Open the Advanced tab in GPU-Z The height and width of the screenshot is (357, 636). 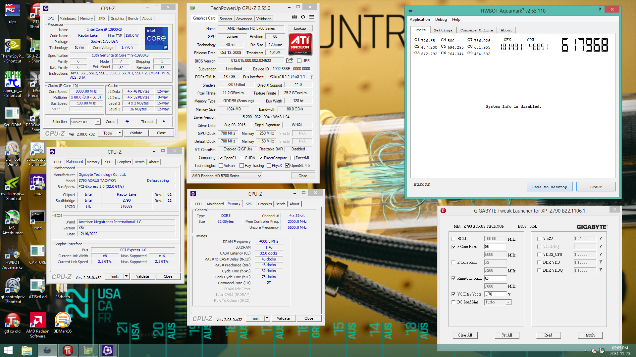[244, 19]
